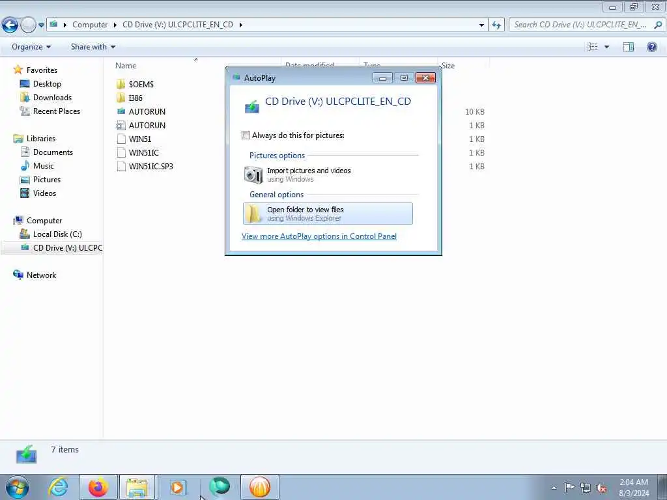667x500 pixels.
Task: Change view using the views icon
Action: point(593,47)
